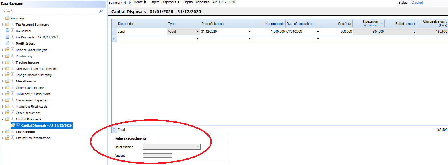The height and width of the screenshot is (165, 448).
Task: Click the help icon beside Intangible Fixed Assets
Action: [x=12, y=106]
